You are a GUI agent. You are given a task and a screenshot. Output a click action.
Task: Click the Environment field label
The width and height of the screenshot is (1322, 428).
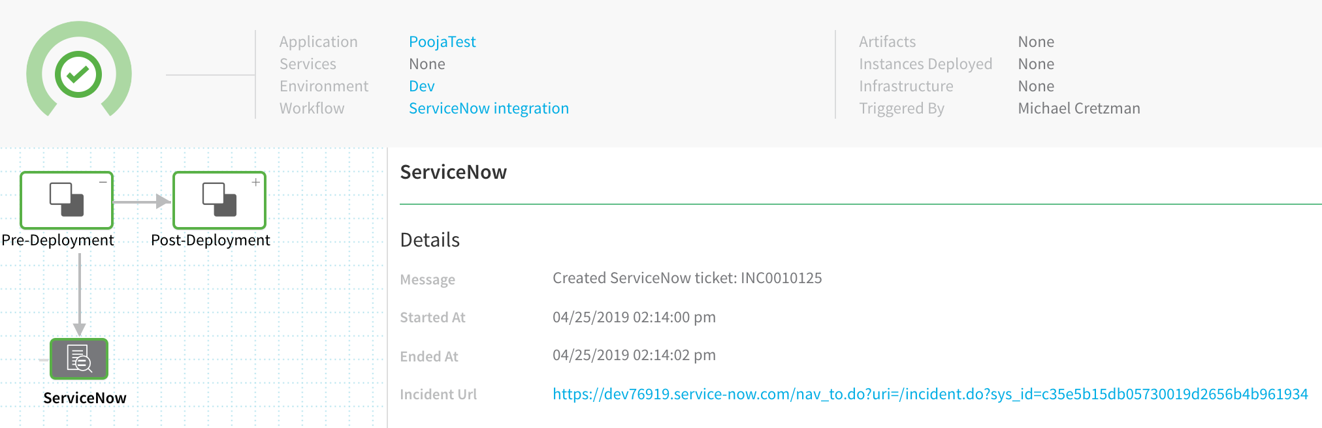pos(324,86)
